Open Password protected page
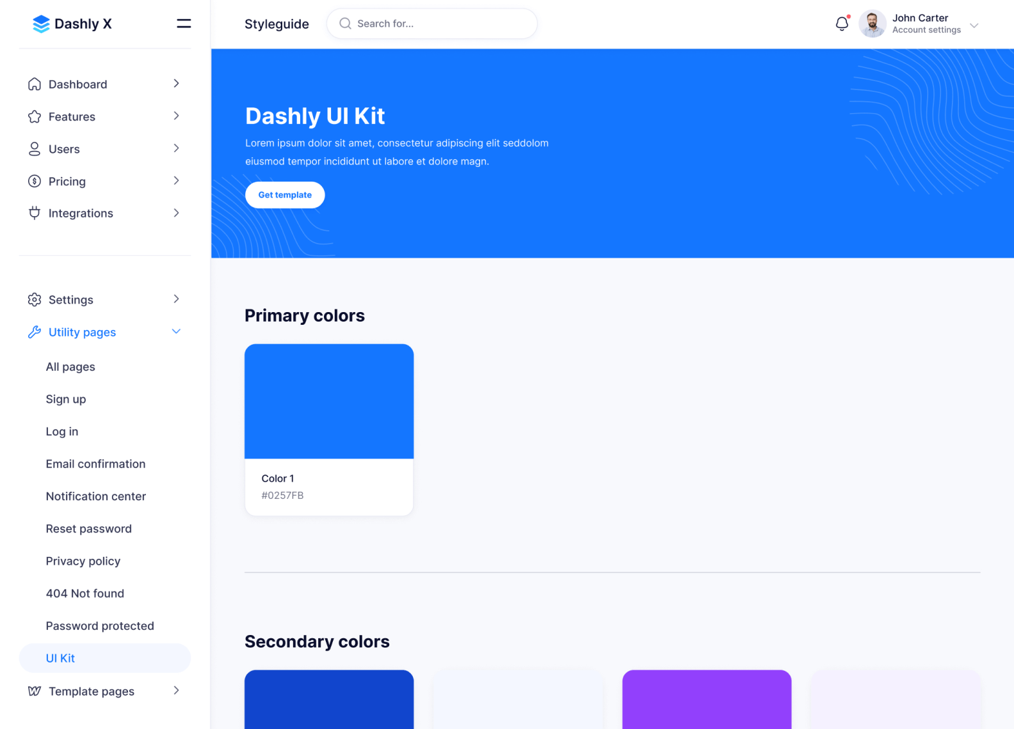This screenshot has width=1014, height=729. 100,625
